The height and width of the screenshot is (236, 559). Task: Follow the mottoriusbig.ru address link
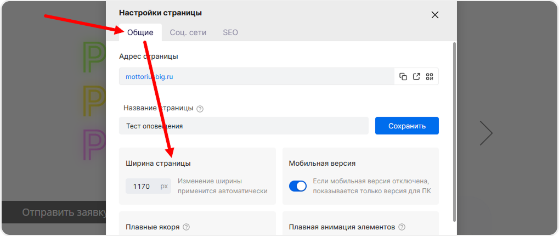[149, 77]
